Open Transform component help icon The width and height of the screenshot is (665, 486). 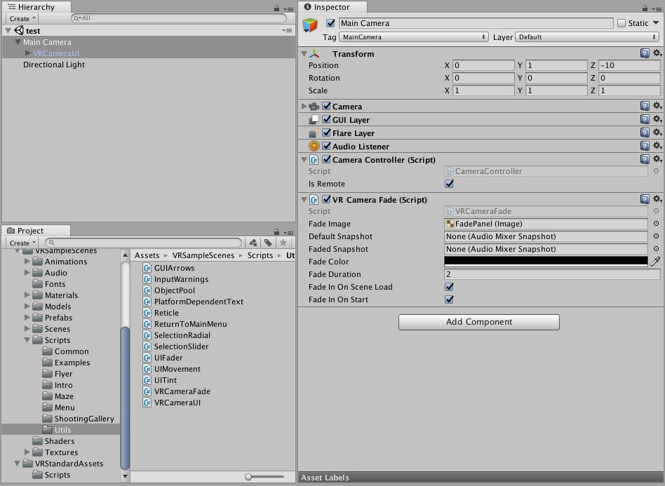click(645, 53)
